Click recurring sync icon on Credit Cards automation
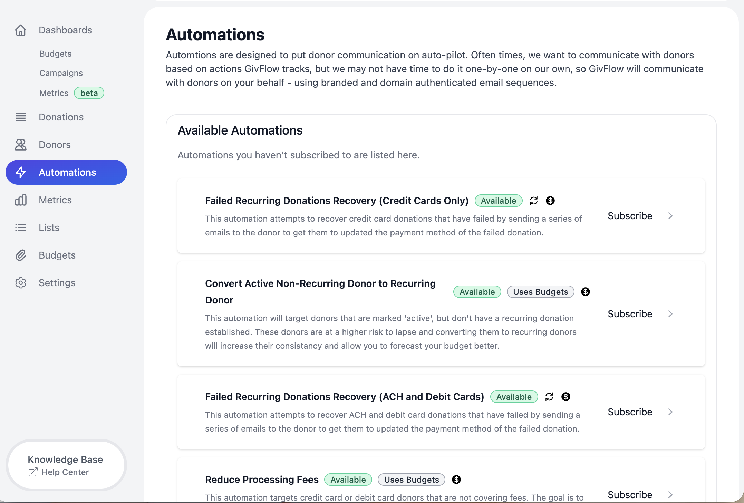 pyautogui.click(x=534, y=201)
